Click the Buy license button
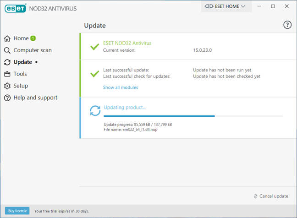The height and width of the screenshot is (218, 297). point(17,211)
